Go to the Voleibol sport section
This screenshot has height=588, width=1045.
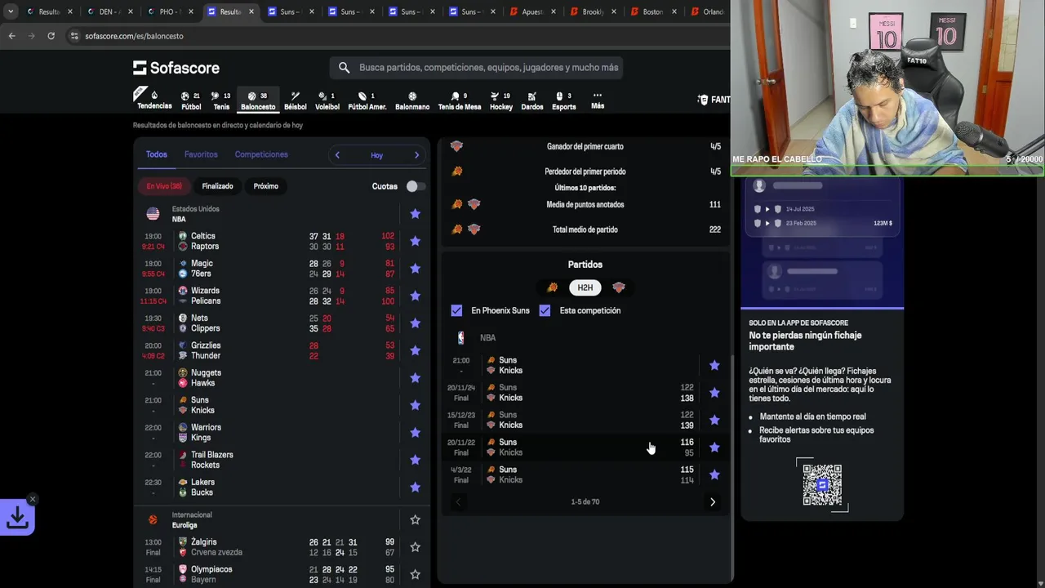pos(327,100)
